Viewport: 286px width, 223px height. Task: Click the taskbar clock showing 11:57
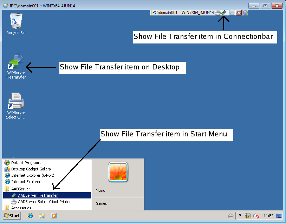click(268, 216)
